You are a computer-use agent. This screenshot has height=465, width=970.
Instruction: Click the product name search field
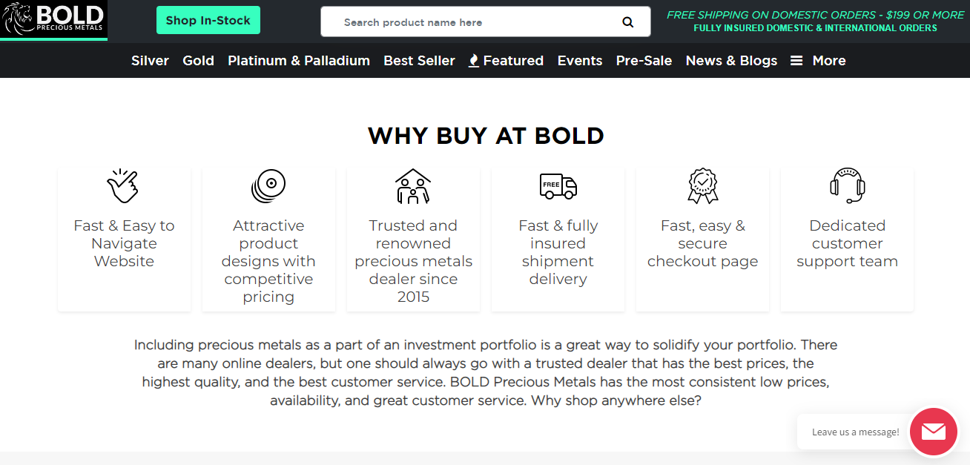[475, 22]
